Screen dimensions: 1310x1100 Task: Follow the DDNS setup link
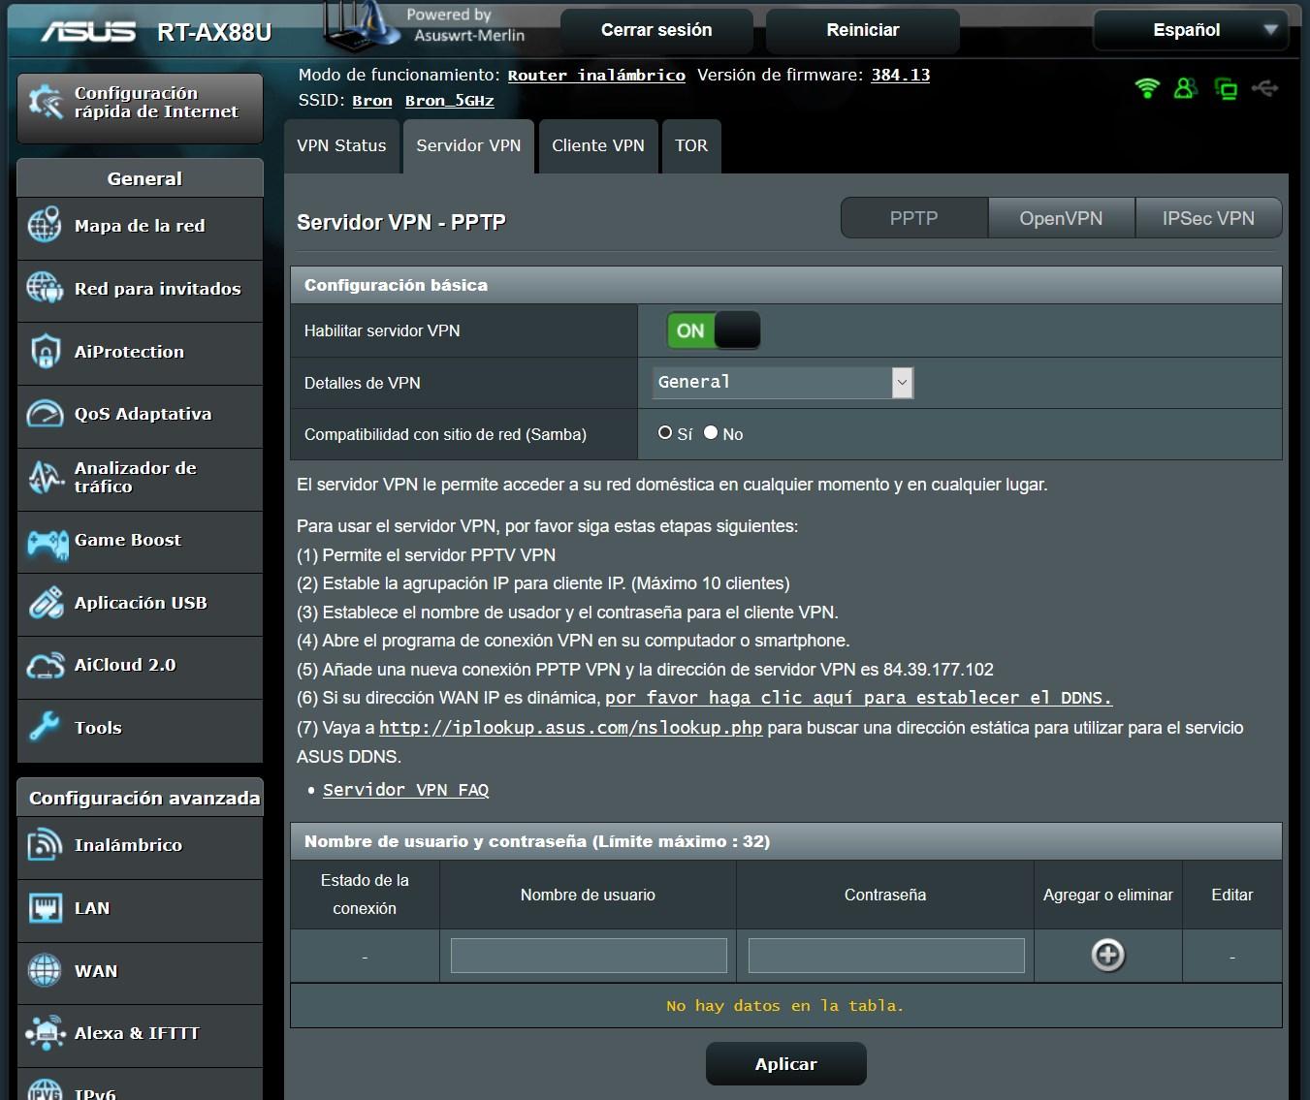pos(859,698)
